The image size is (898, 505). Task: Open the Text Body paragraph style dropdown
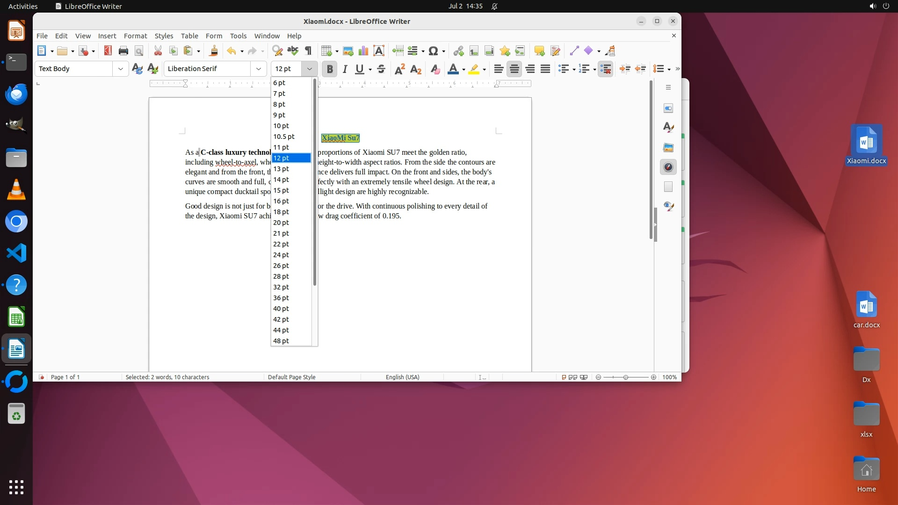coord(121,69)
